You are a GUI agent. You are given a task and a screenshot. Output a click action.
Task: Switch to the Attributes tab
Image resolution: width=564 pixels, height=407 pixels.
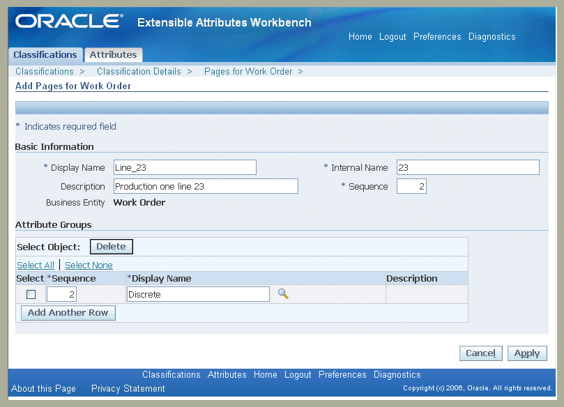[114, 54]
